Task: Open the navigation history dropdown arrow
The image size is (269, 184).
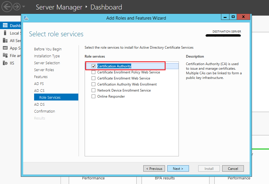Action: [24, 6]
